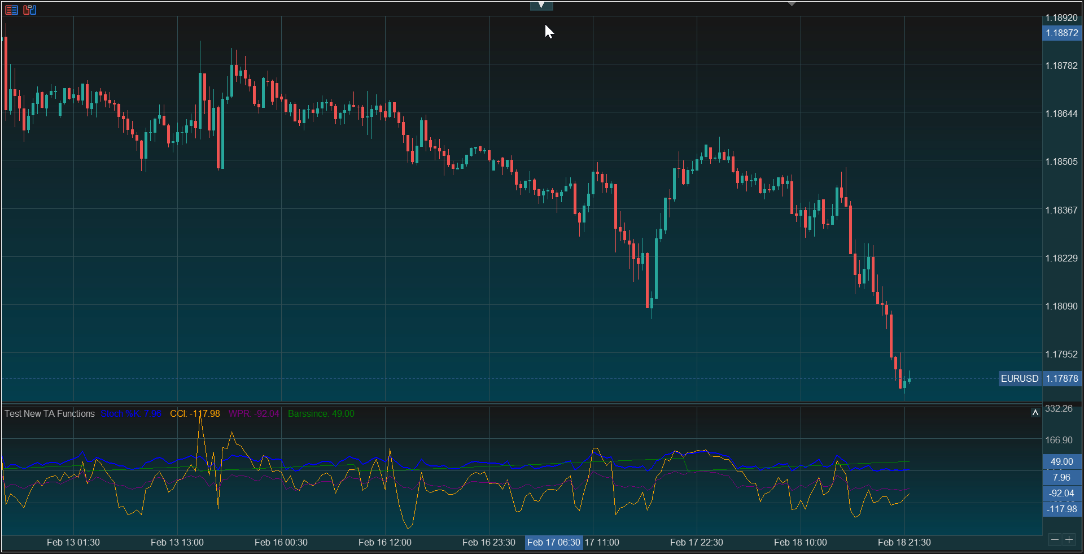Click the red-blue order book list icon

pyautogui.click(x=11, y=10)
